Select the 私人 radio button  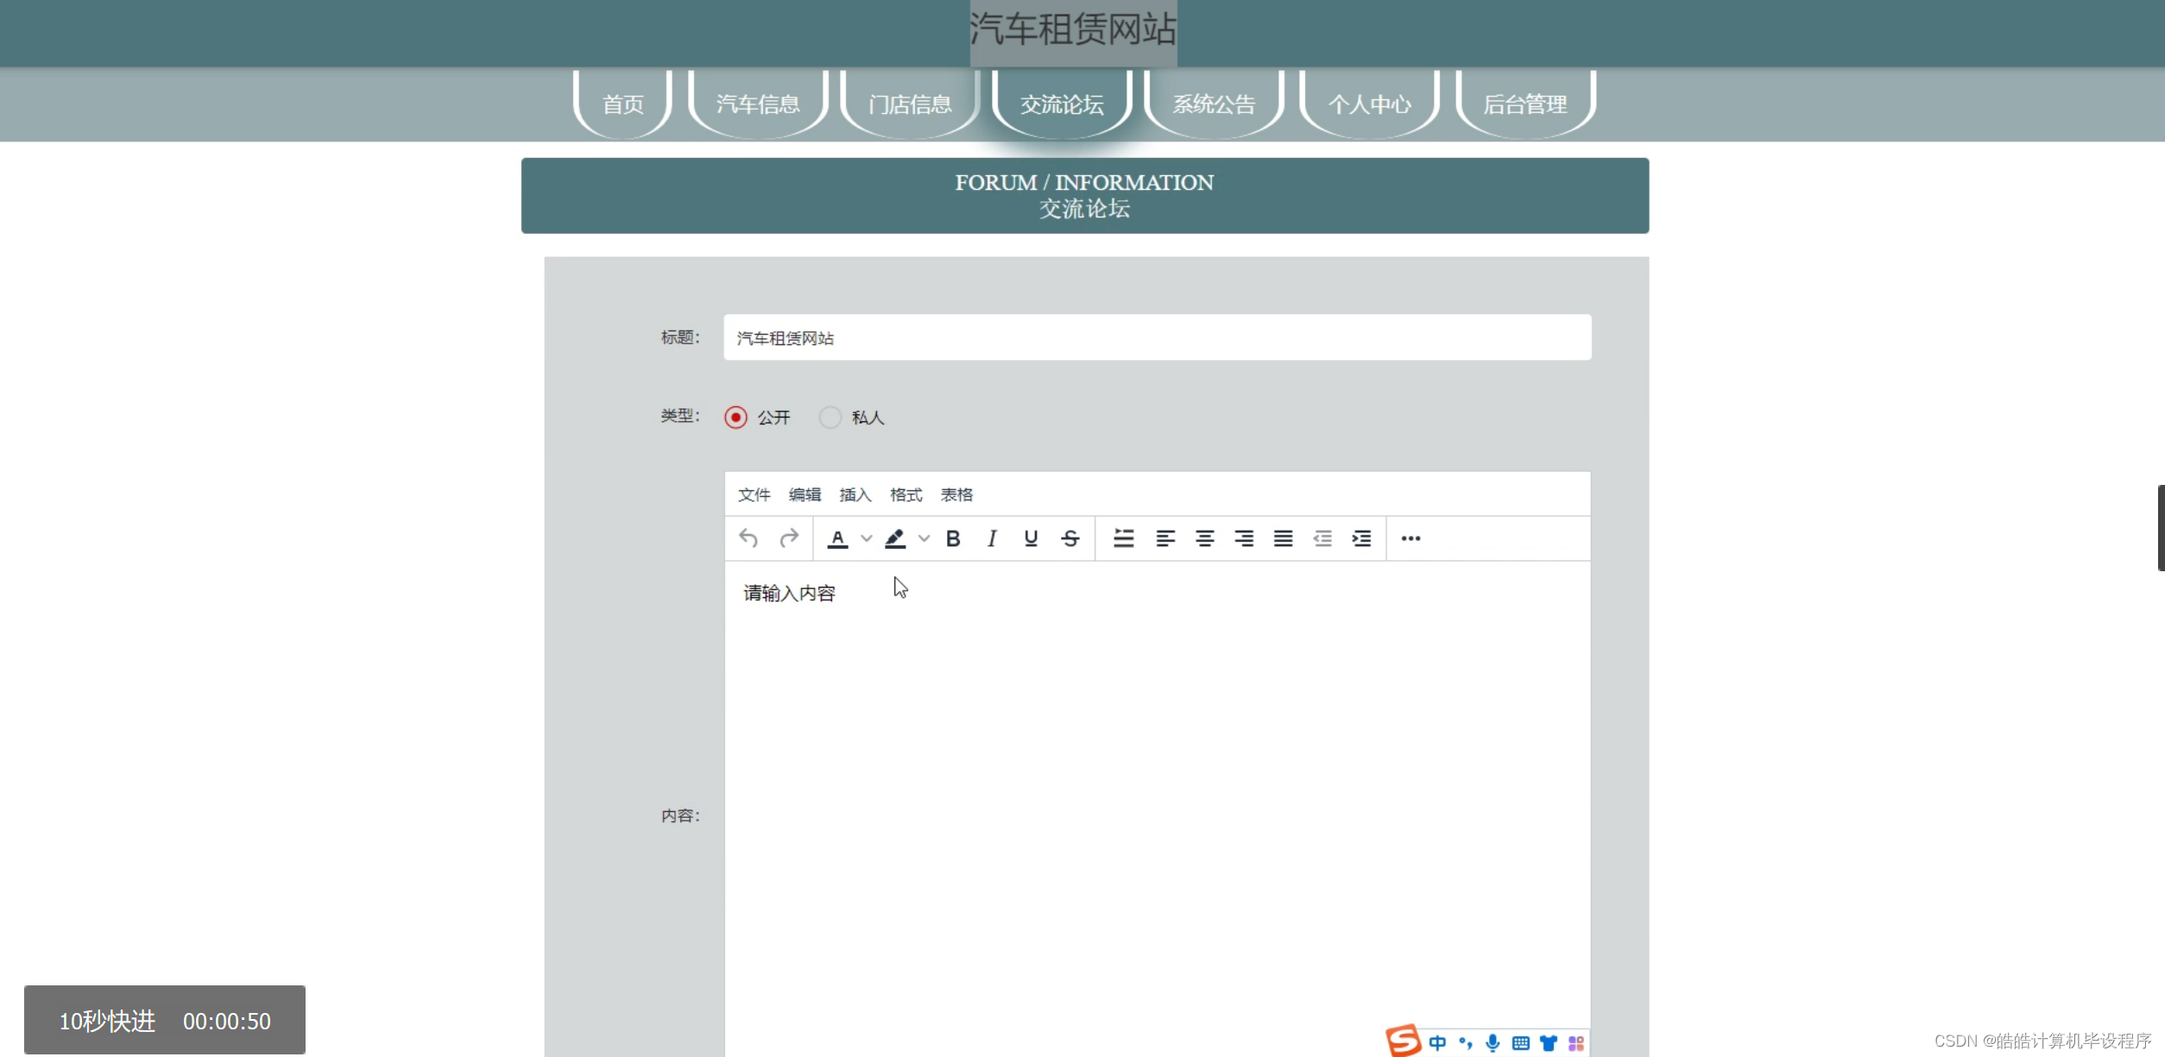coord(830,418)
